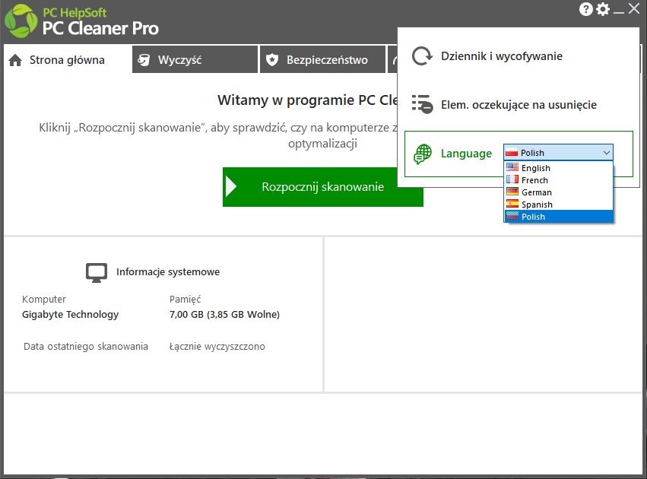Select Spanish from the language list
The height and width of the screenshot is (479, 647).
tap(559, 205)
